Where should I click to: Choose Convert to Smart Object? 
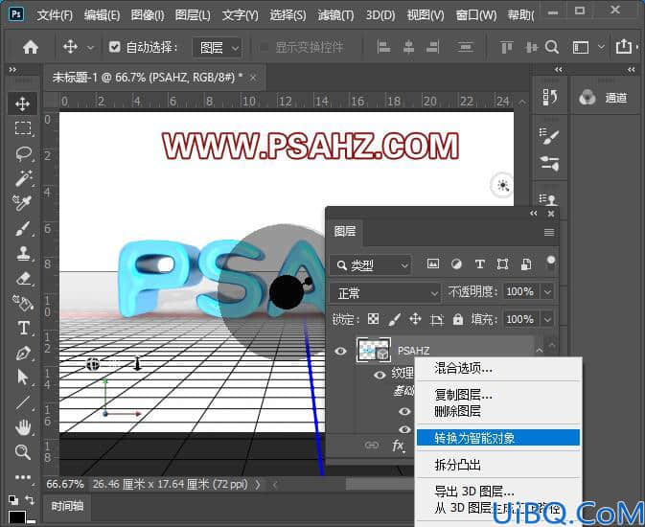tap(498, 438)
